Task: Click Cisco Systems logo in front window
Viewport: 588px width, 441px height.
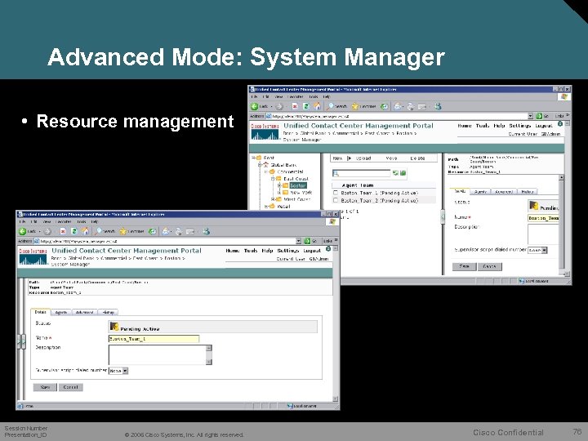Action: click(x=33, y=256)
